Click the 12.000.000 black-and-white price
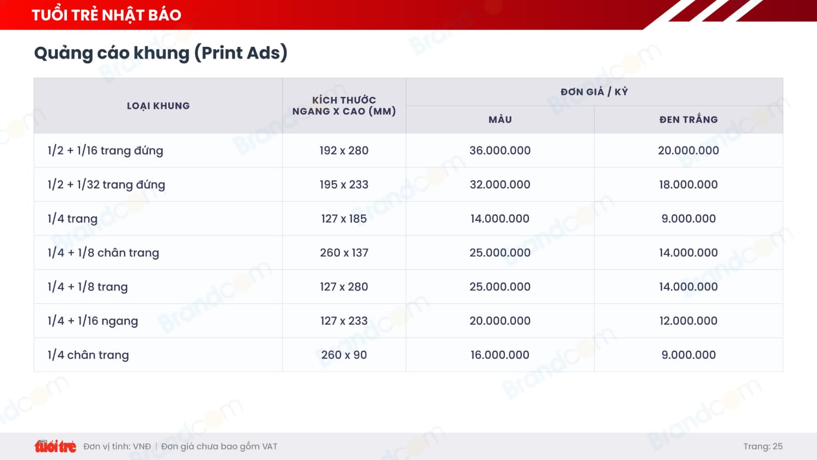 (688, 321)
